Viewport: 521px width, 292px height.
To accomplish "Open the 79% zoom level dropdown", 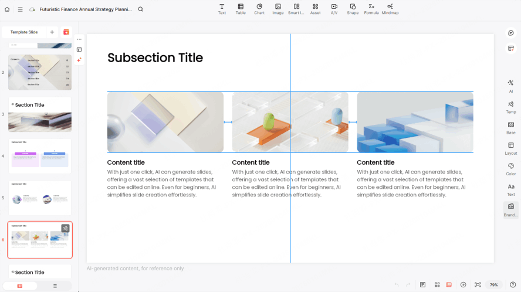I will (x=494, y=284).
